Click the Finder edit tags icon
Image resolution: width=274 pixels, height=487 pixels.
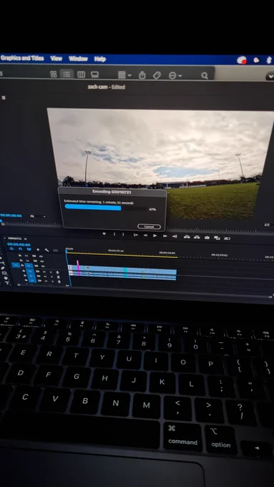157,75
